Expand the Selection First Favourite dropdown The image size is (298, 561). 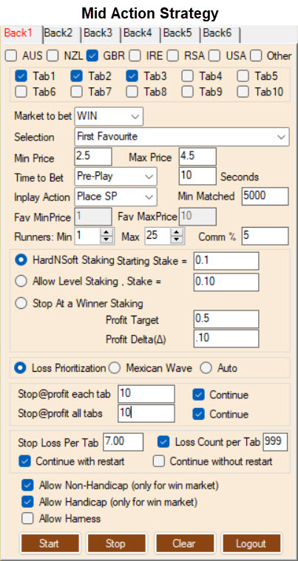pos(182,137)
